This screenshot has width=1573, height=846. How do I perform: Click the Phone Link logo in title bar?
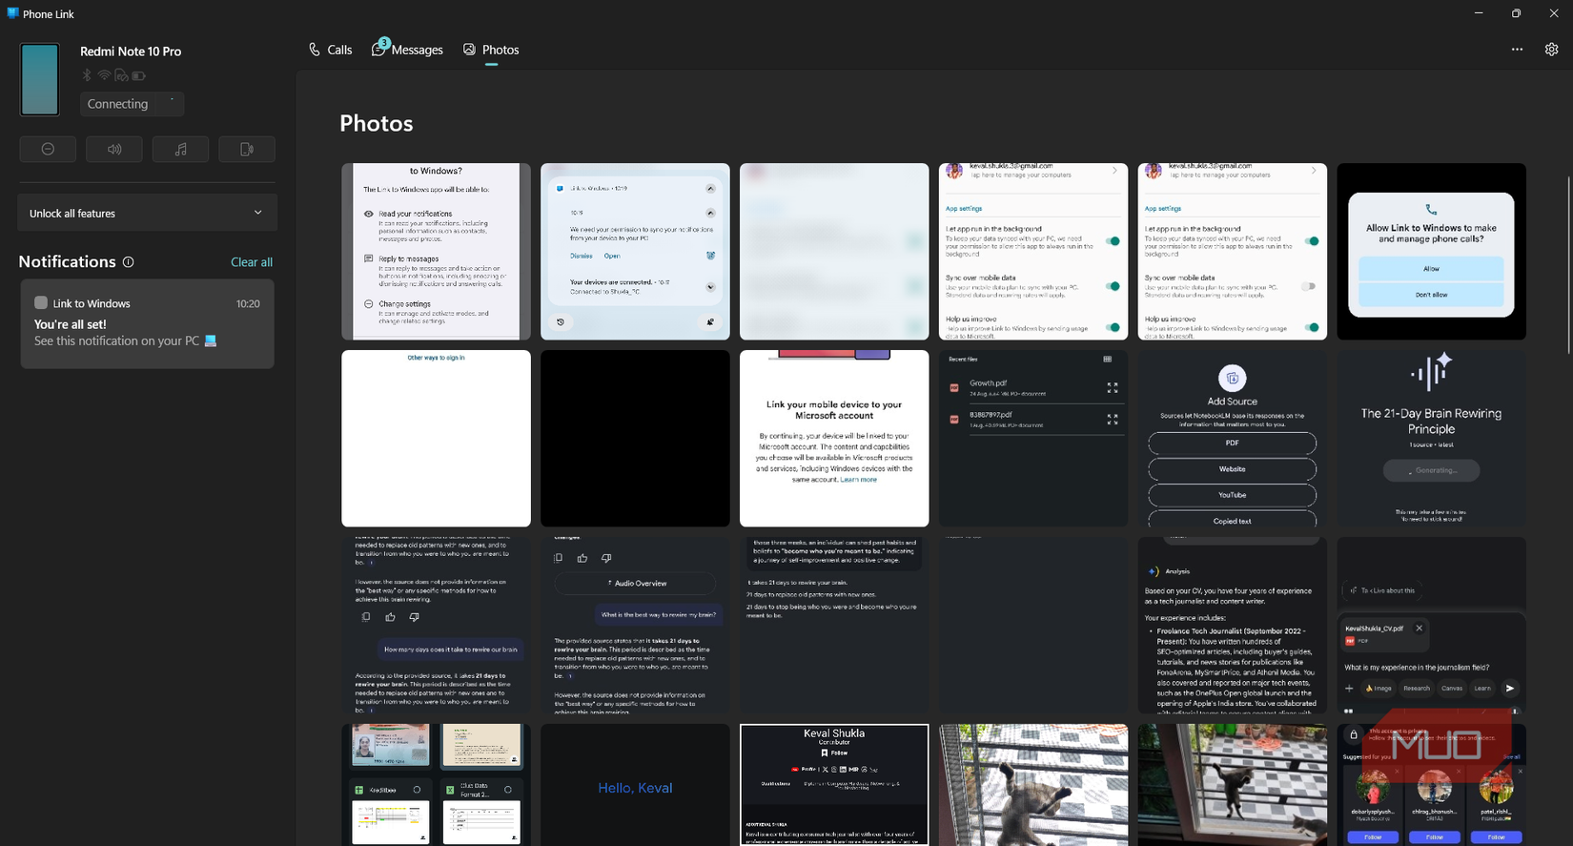(x=12, y=13)
